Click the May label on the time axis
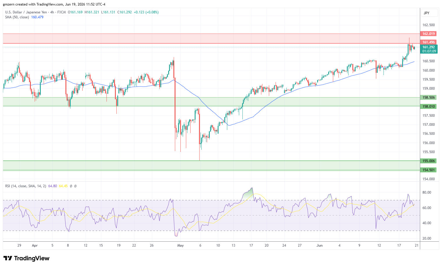Screen dimensions: 442x267 point(181,245)
